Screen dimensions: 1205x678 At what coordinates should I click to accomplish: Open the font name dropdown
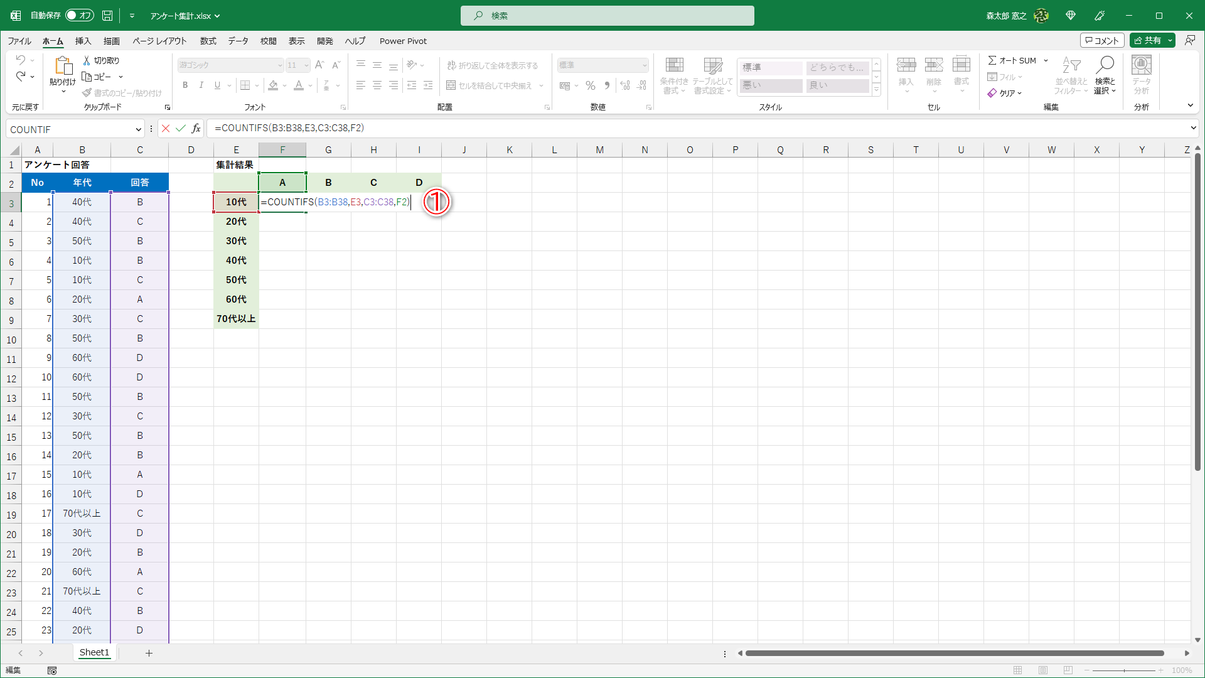[x=280, y=65]
